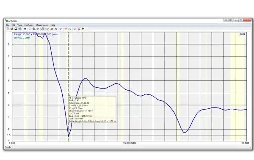This screenshot has height=160, width=254.
Task: Click the Cut scissors toolbar icon
Action: coord(30,29)
